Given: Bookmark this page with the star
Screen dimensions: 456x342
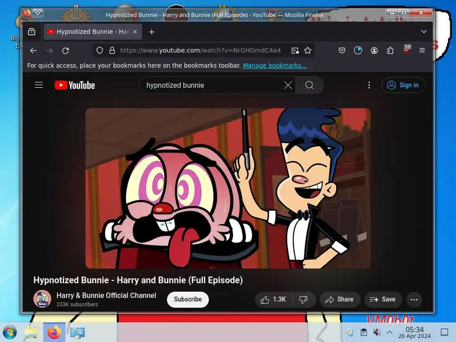Looking at the screenshot, I should pos(308,51).
